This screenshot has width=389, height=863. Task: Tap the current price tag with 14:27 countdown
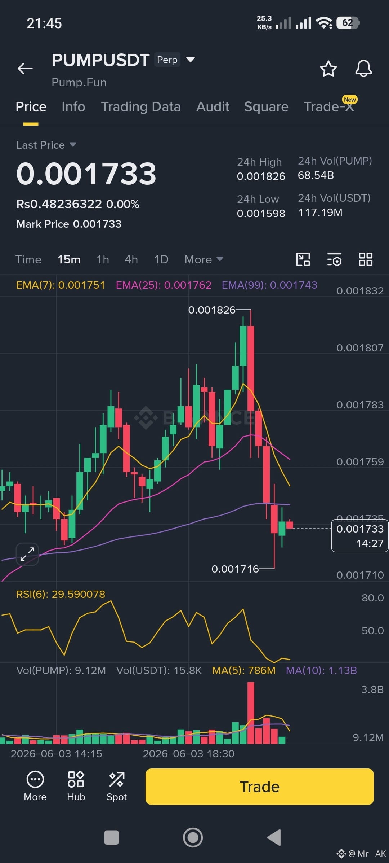[360, 536]
